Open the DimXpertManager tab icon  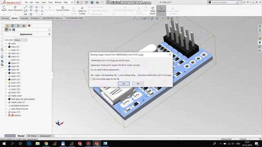click(x=24, y=26)
